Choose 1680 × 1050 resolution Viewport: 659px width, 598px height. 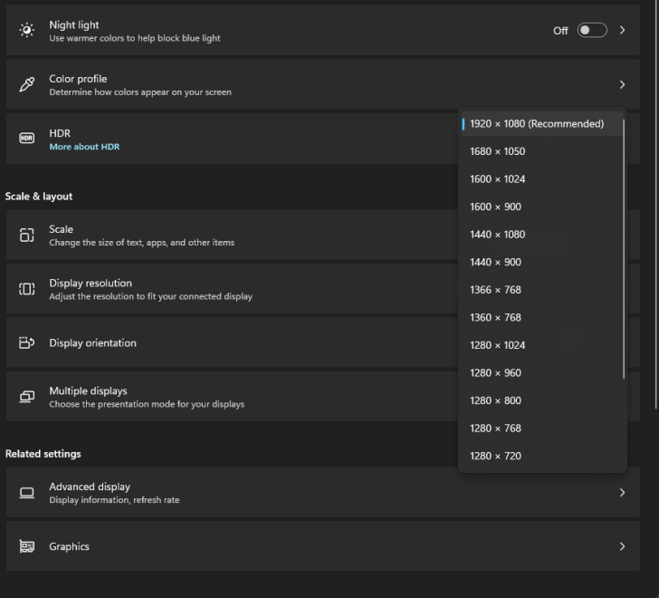click(x=542, y=151)
